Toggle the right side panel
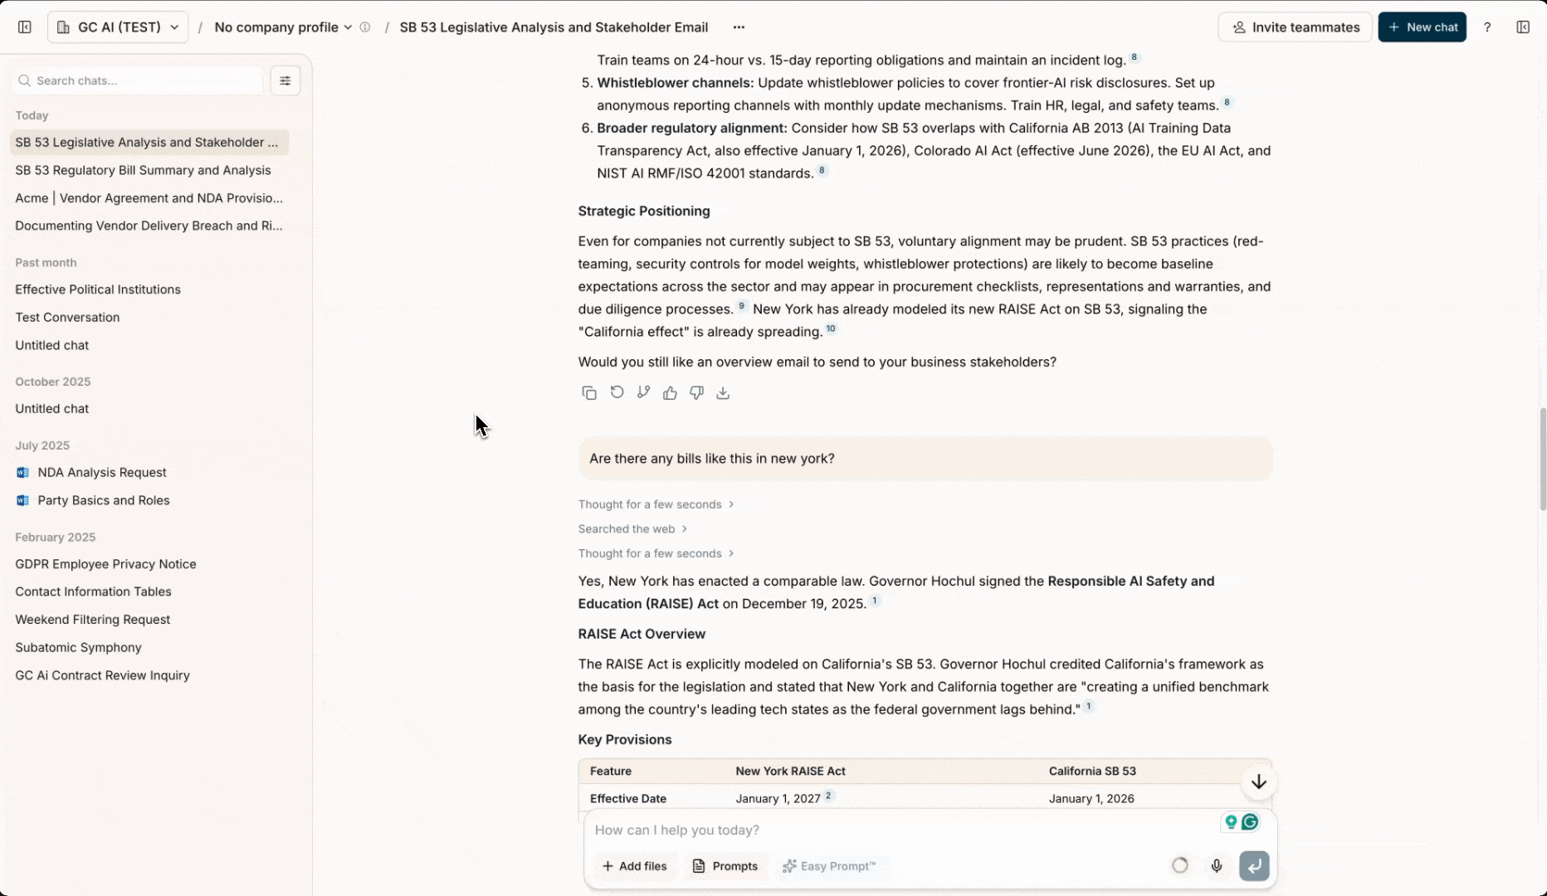 coord(1523,27)
